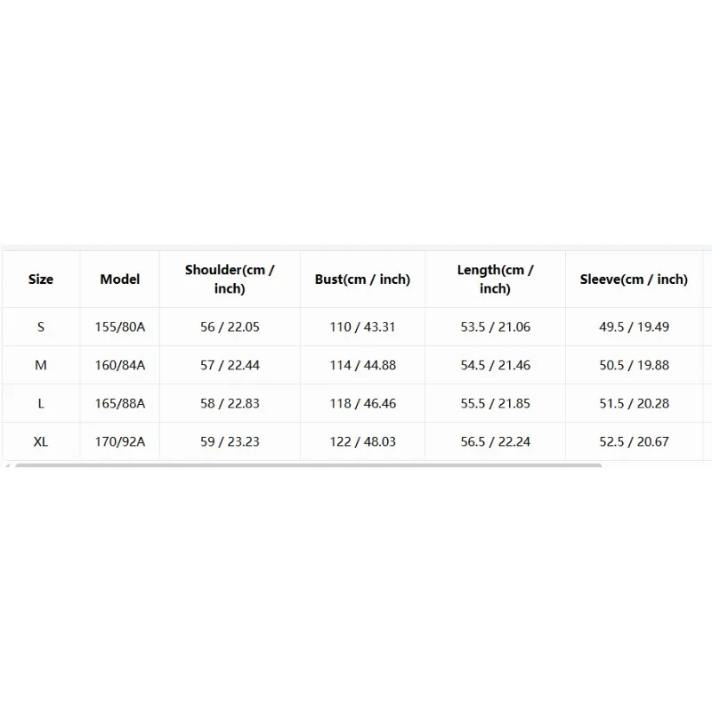Select the L size row label
Viewport: 712px width, 712px height.
click(41, 403)
